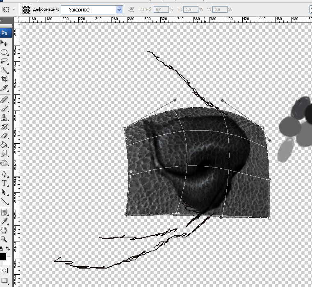Pick the Brush tool
This screenshot has width=312, height=287.
[4, 109]
